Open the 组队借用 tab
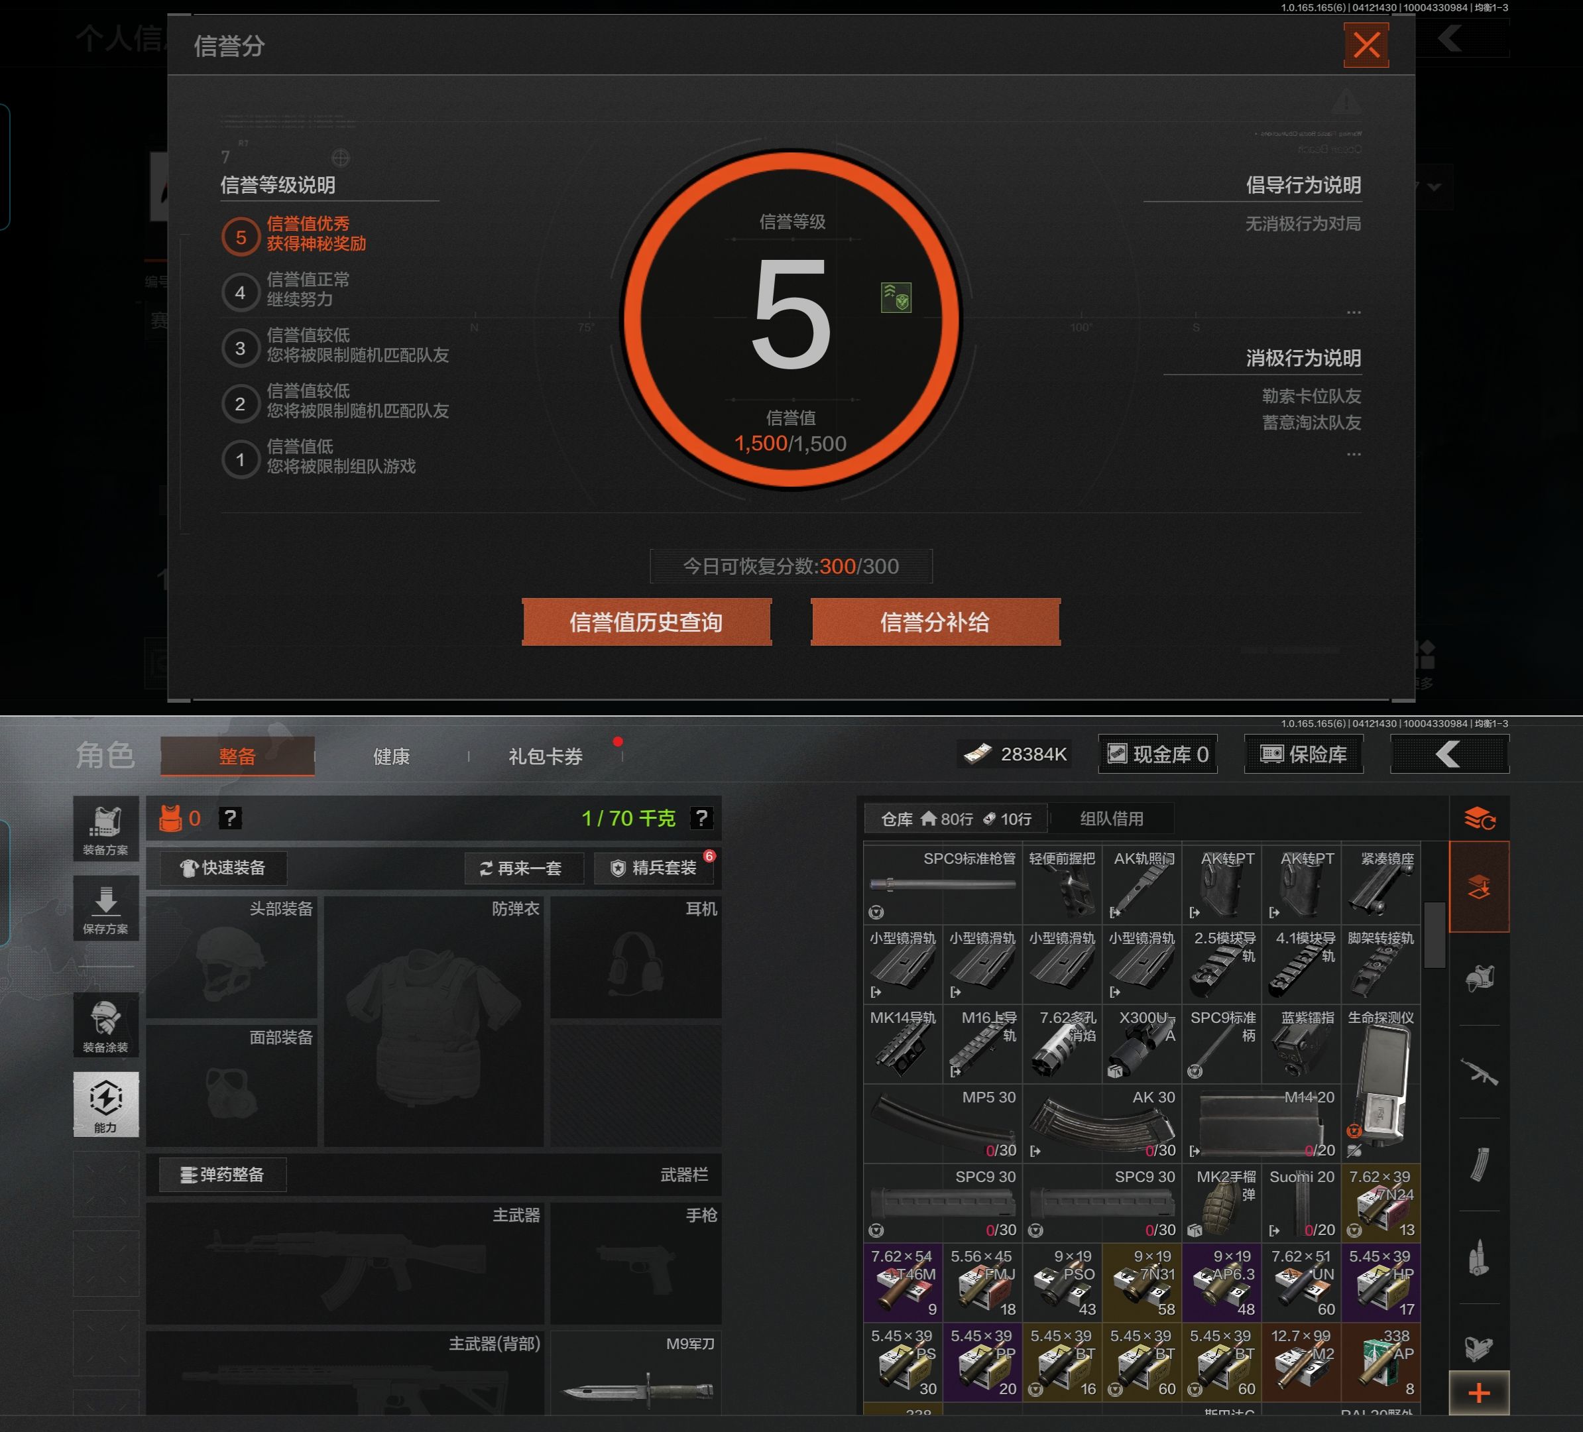Image resolution: width=1583 pixels, height=1432 pixels. tap(1111, 819)
